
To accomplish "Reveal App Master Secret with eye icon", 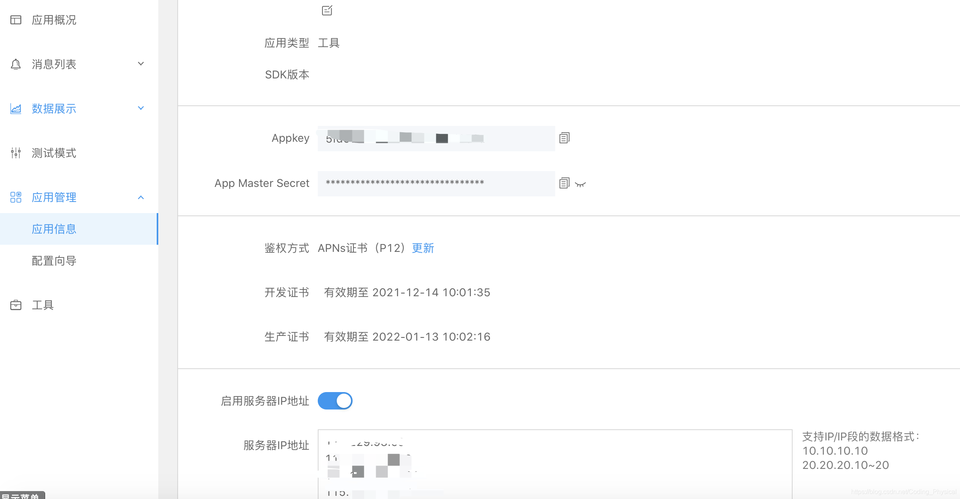I will [x=580, y=184].
